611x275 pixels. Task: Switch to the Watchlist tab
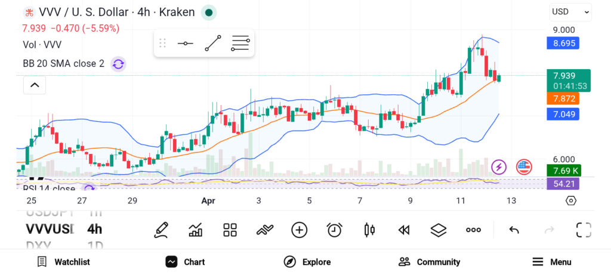tap(64, 262)
